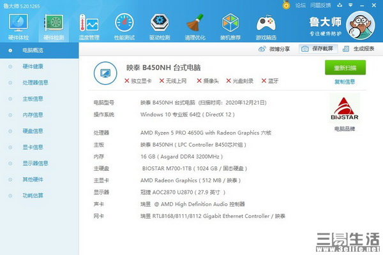
Task: Open 装机推荐 cube icon
Action: point(230,27)
